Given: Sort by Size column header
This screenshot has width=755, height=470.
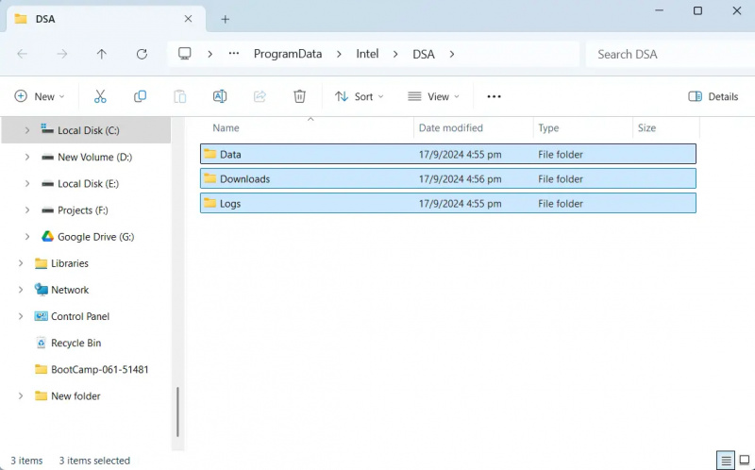Looking at the screenshot, I should pyautogui.click(x=666, y=127).
